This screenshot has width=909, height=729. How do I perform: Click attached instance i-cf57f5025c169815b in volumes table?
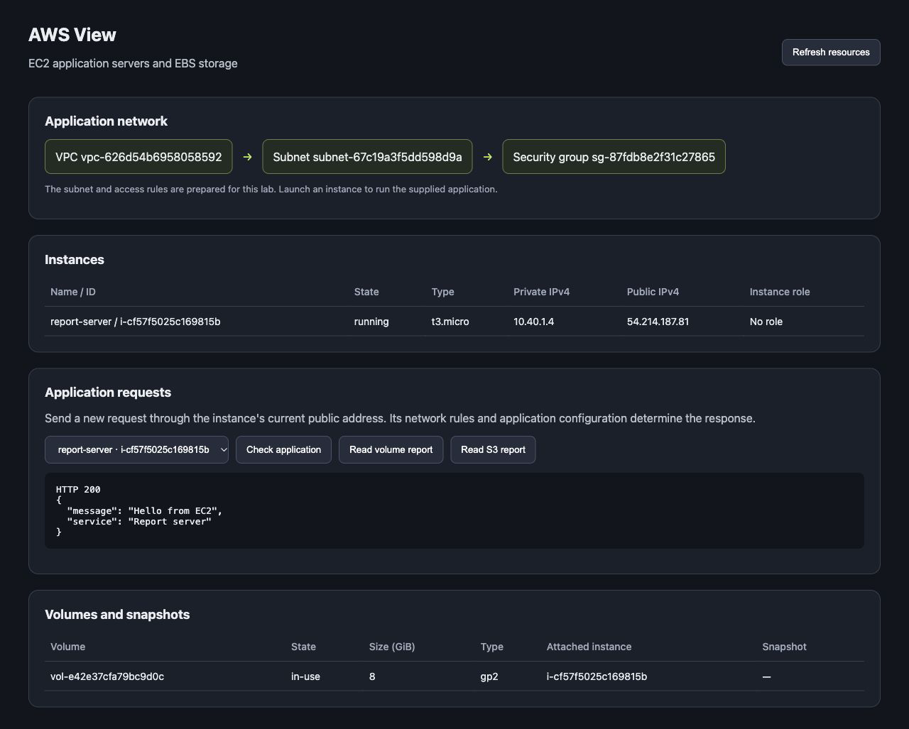(597, 676)
